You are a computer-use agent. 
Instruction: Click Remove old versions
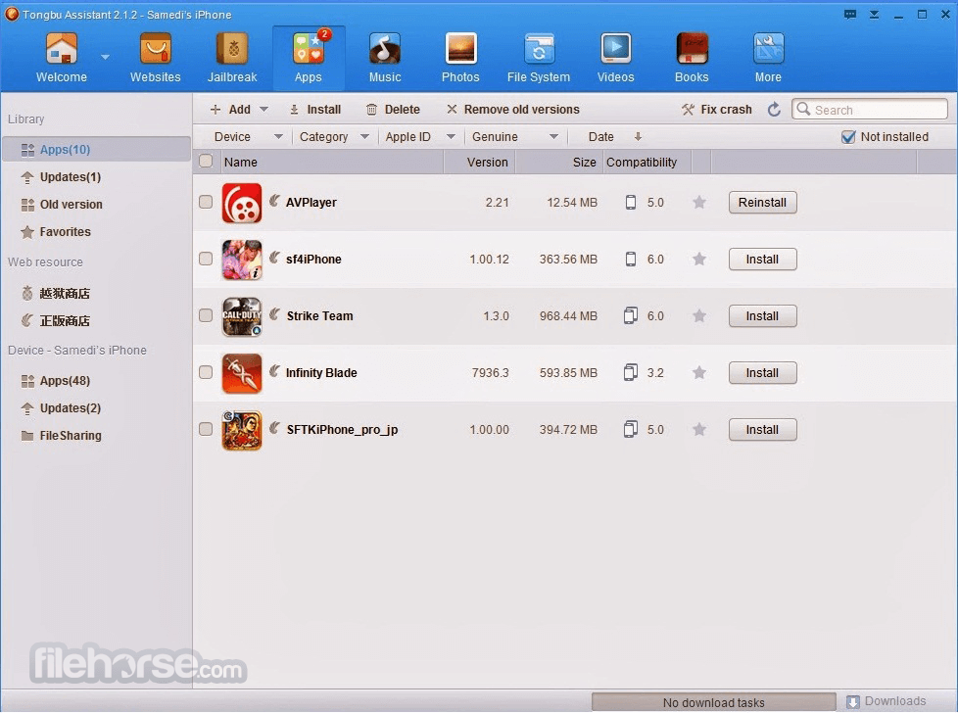[x=513, y=110]
